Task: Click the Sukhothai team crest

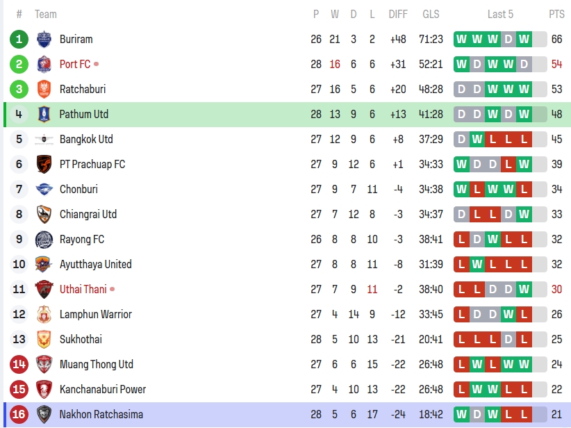Action: click(44, 340)
